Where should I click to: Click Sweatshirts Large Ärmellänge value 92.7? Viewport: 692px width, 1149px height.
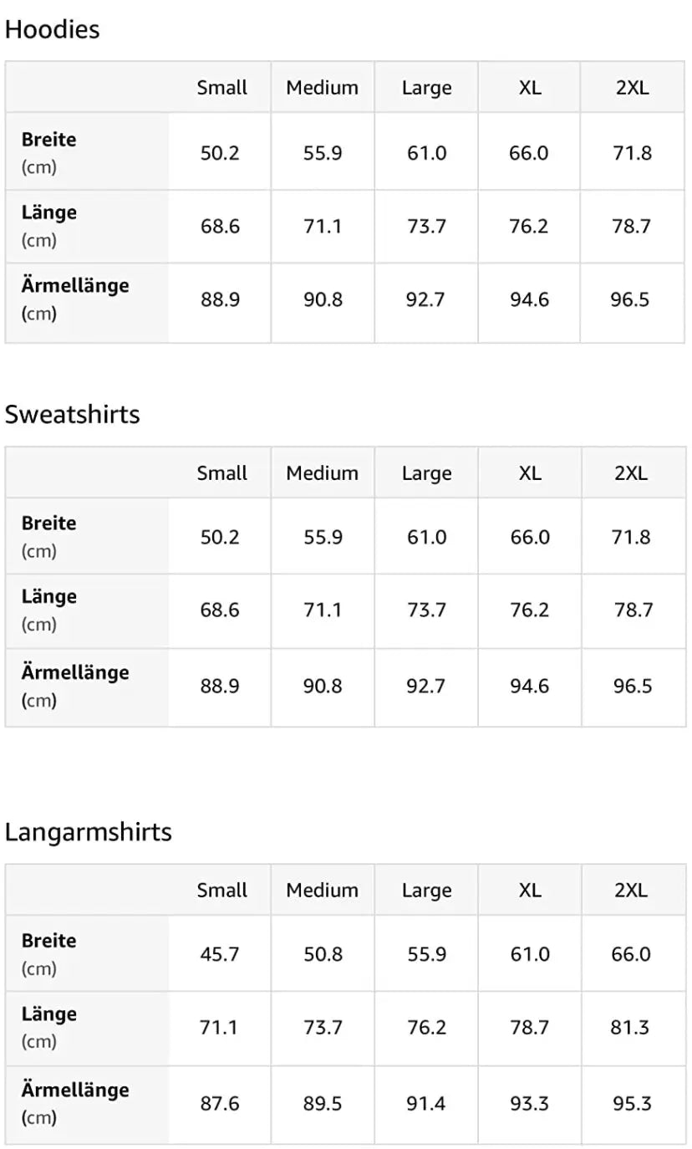pos(426,686)
